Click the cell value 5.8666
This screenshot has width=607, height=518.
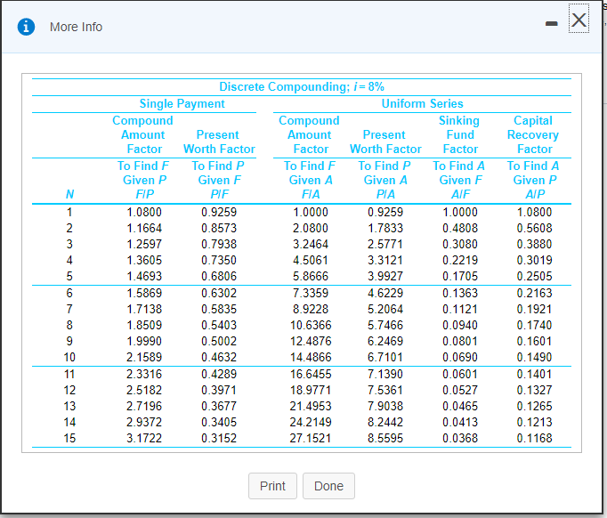click(311, 277)
